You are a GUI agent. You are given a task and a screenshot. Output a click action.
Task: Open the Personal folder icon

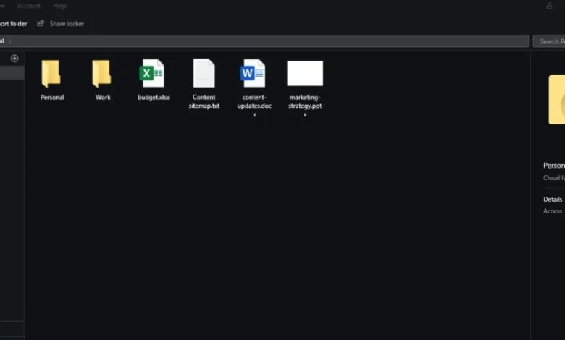click(51, 73)
